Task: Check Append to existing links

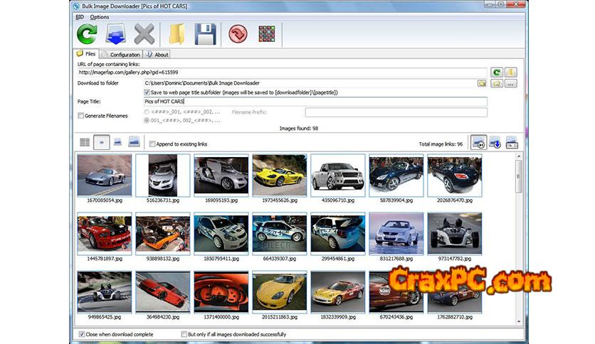Action: point(152,144)
